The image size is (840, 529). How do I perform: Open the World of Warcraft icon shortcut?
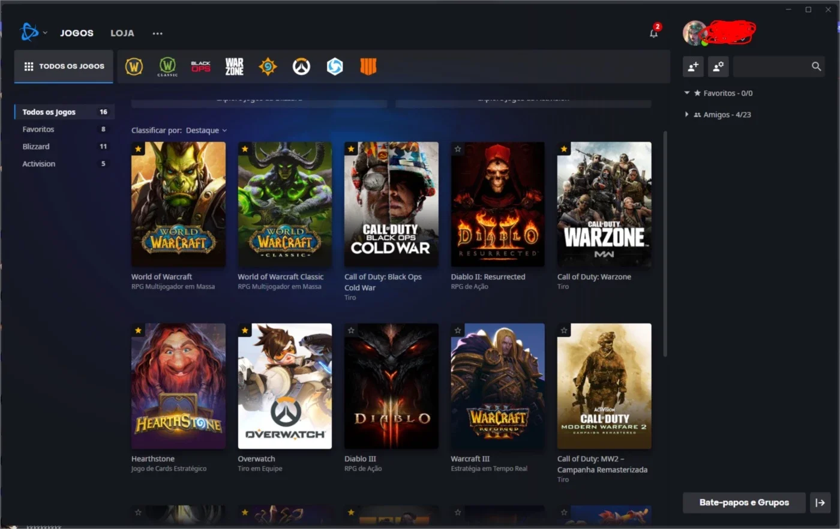pyautogui.click(x=134, y=67)
